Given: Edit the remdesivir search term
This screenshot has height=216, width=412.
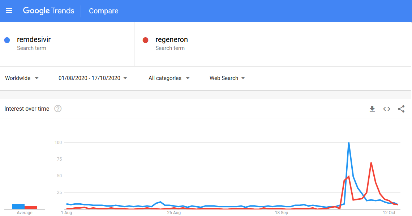Looking at the screenshot, I should pyautogui.click(x=34, y=39).
